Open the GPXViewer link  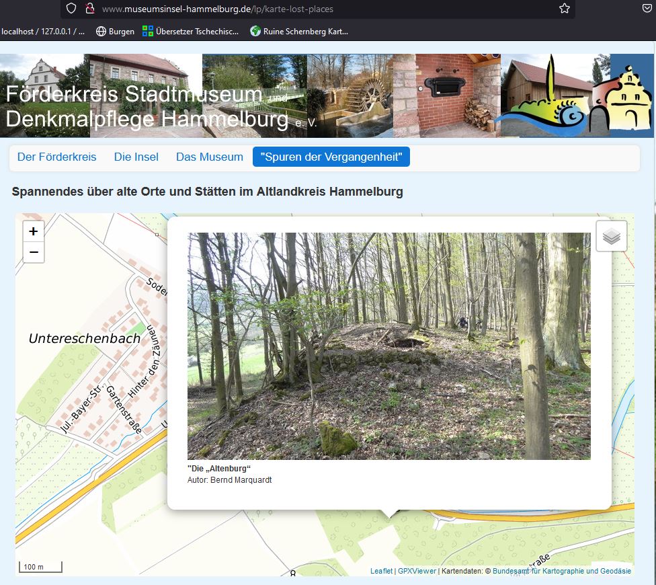tap(417, 571)
